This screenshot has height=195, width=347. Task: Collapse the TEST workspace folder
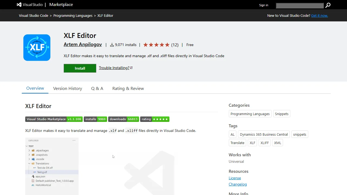point(26,146)
